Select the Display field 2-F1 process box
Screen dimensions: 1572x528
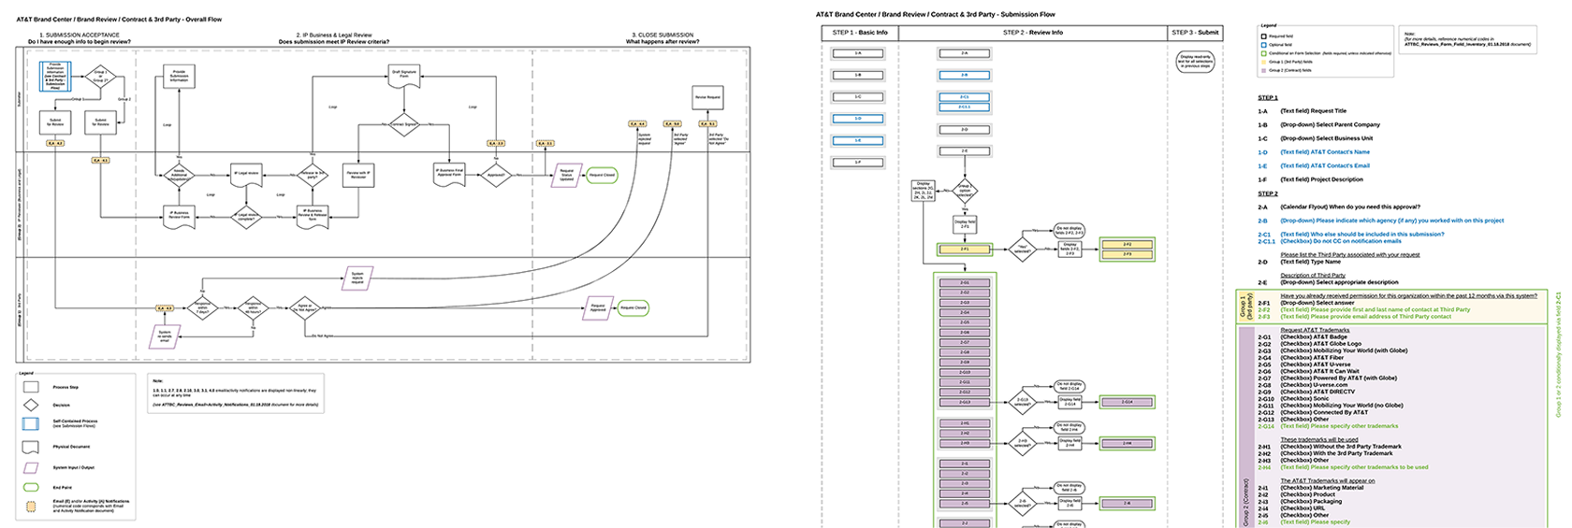click(x=965, y=225)
